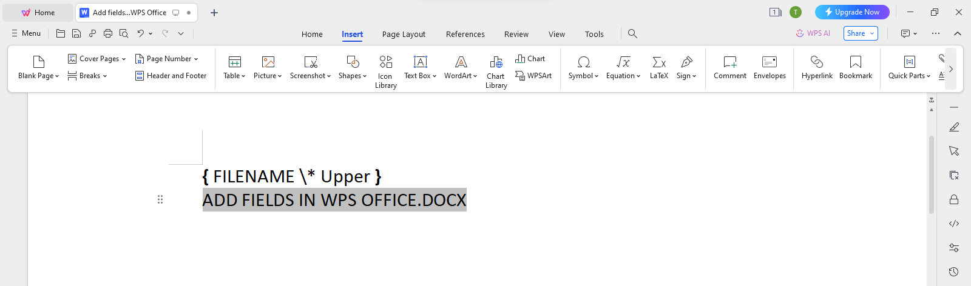Click the Envelopes button

(770, 67)
